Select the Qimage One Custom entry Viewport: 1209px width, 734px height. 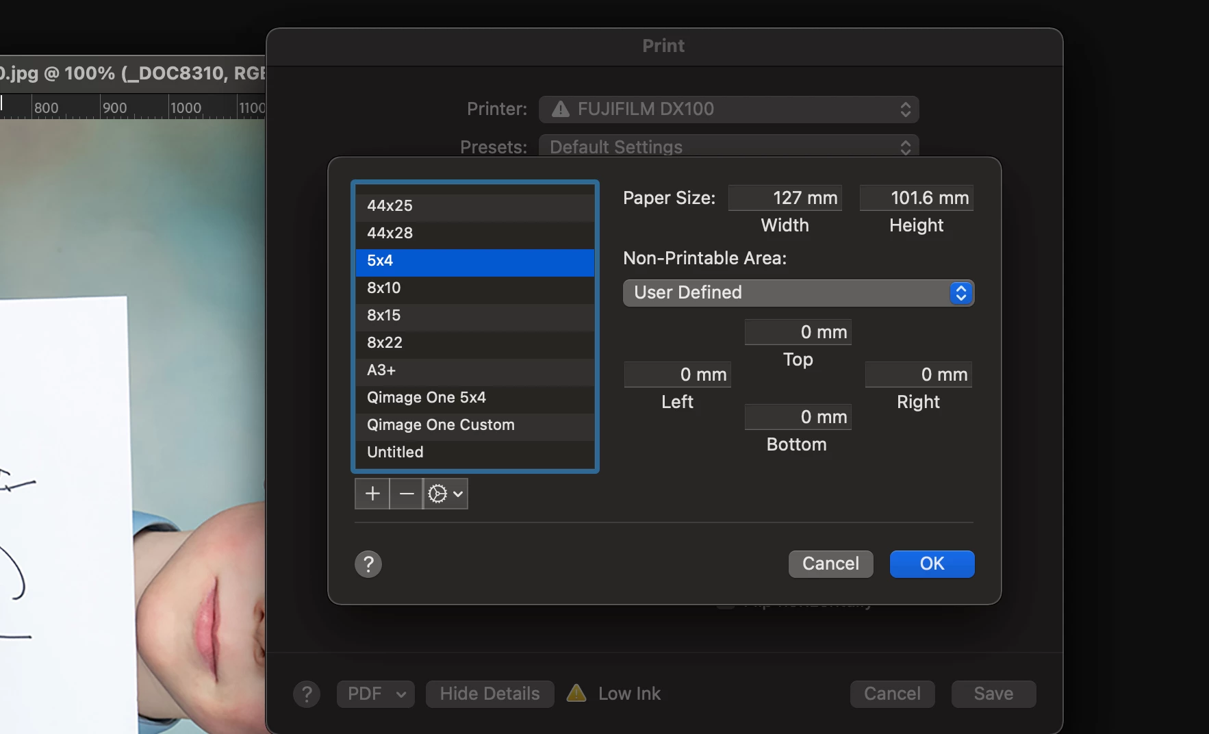[x=475, y=425]
